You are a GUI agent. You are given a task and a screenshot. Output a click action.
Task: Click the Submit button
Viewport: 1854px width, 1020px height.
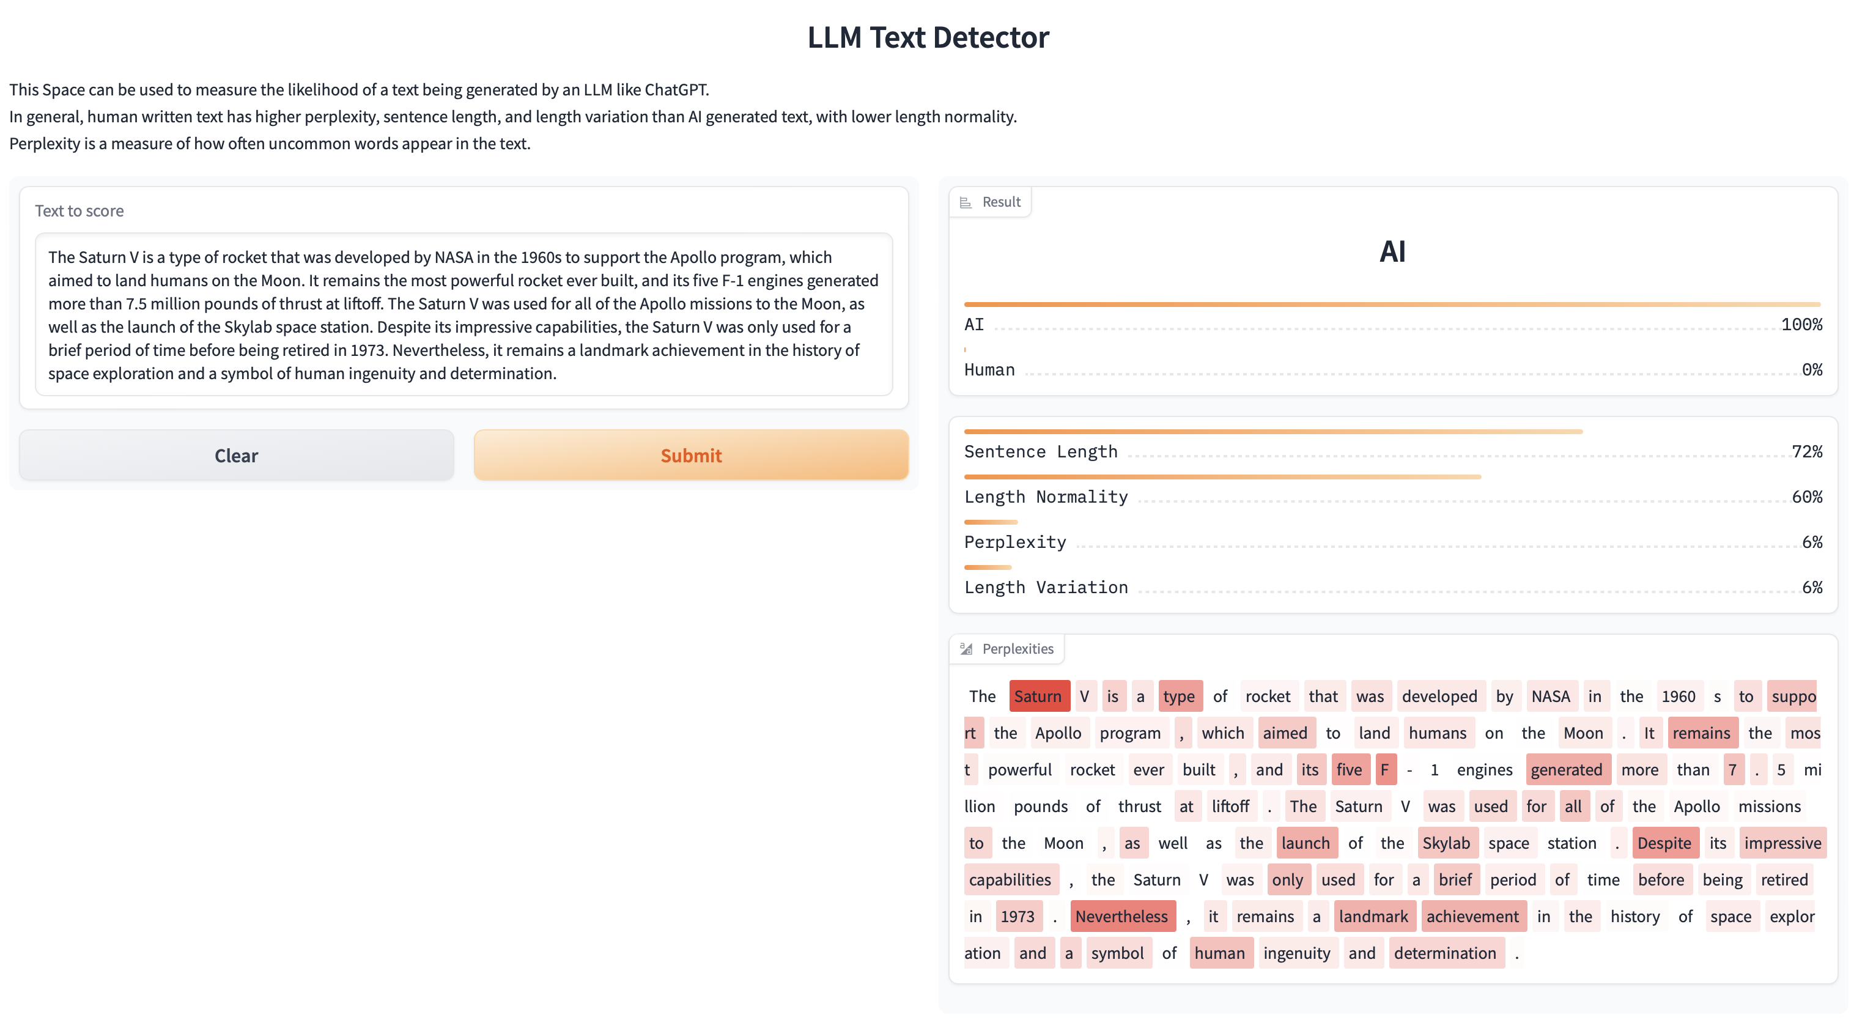point(691,454)
